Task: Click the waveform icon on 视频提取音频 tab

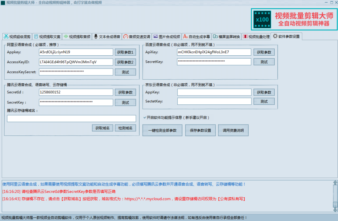Action: tap(66, 37)
